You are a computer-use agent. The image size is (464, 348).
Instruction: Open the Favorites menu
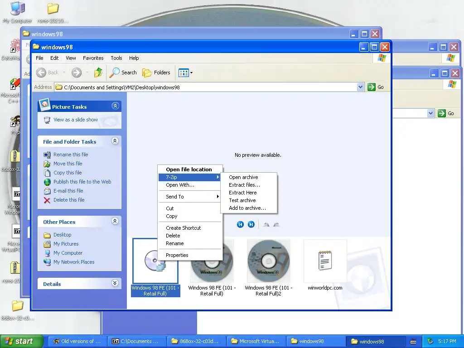tap(93, 58)
